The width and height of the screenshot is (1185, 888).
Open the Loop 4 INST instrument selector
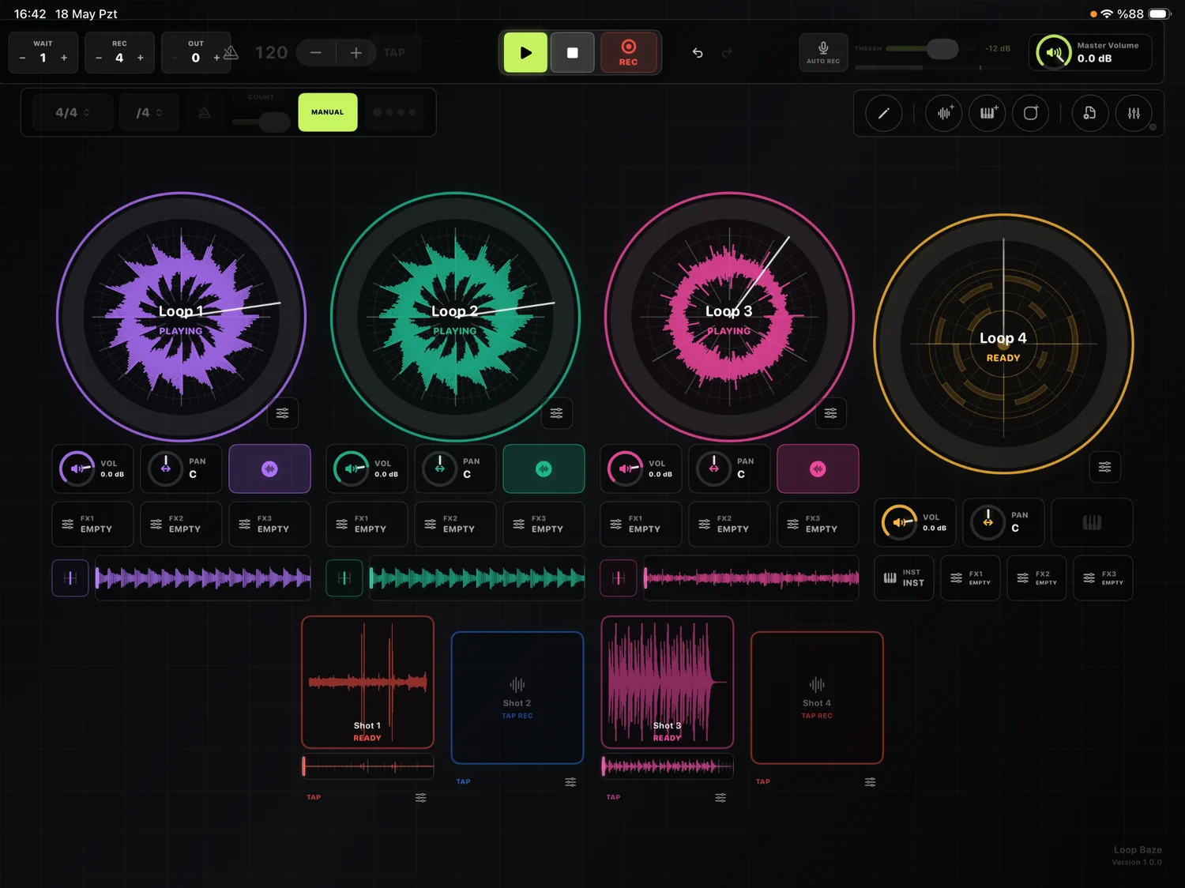tap(904, 578)
